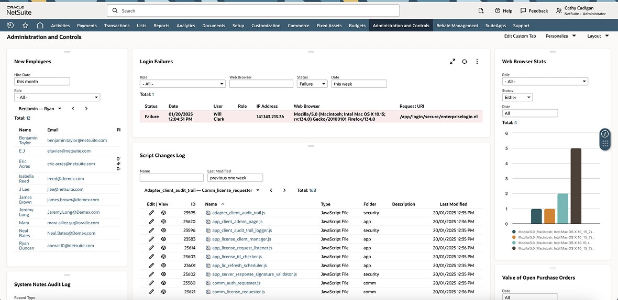The width and height of the screenshot is (618, 300).
Task: Refresh the Login Failures portlet
Action: coord(465,62)
